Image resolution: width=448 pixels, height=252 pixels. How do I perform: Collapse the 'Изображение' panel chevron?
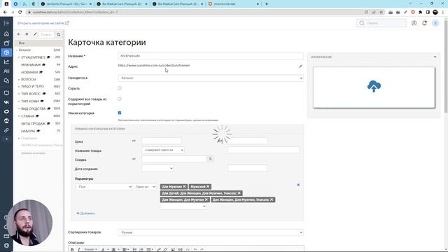tap(435, 57)
